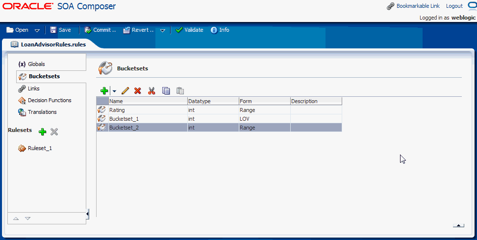Expand the Open dropdown arrow
The width and height of the screenshot is (477, 240).
tap(37, 30)
